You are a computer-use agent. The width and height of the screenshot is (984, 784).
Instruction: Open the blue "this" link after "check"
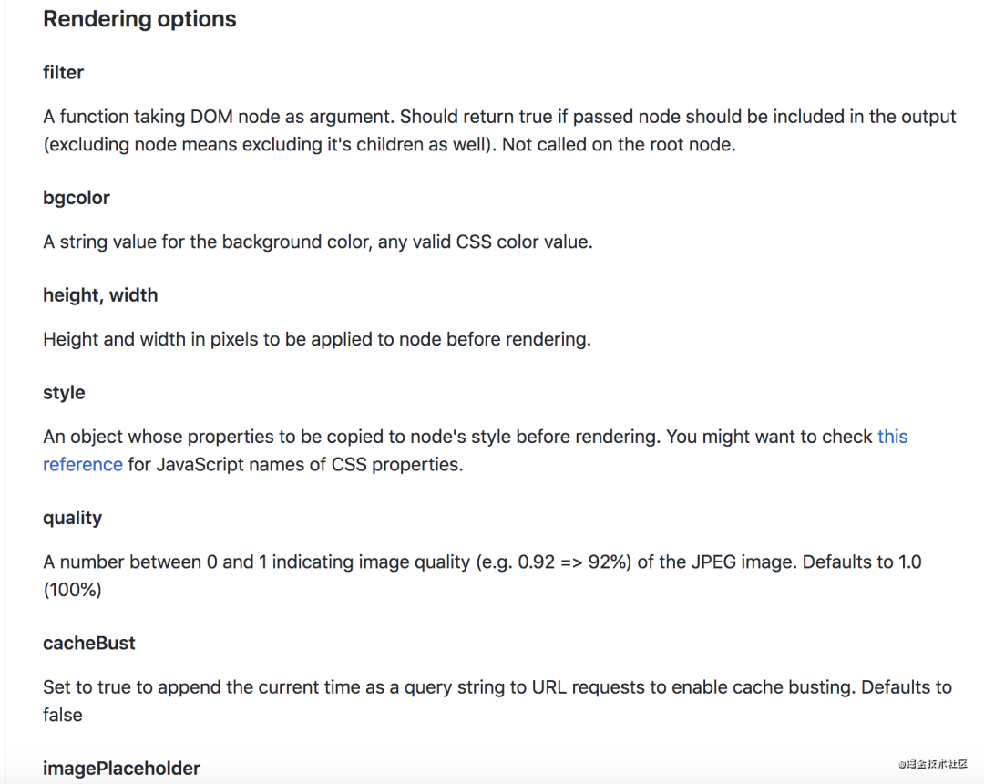892,437
